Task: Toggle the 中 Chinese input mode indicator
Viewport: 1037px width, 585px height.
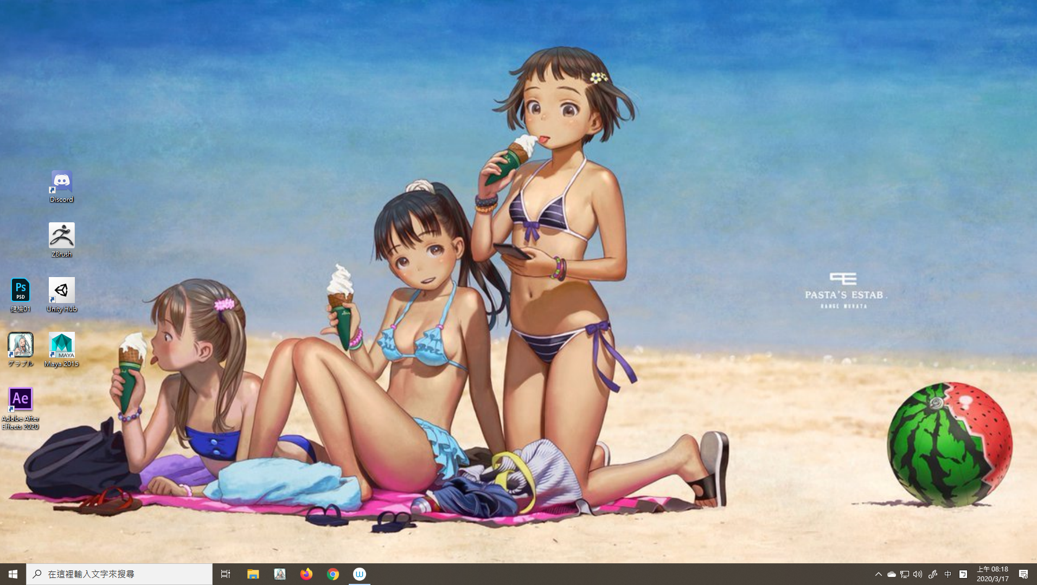Action: coord(948,574)
